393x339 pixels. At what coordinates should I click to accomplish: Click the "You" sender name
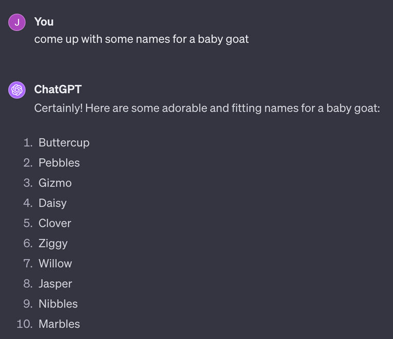point(44,22)
